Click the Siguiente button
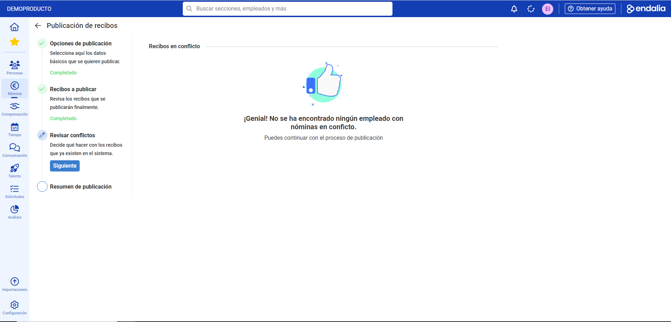The image size is (671, 322). click(65, 166)
